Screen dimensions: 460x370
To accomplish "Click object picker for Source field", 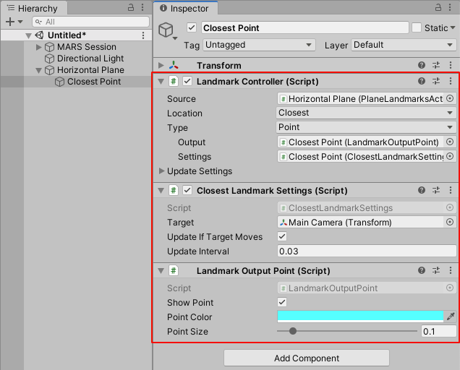I will click(x=450, y=98).
